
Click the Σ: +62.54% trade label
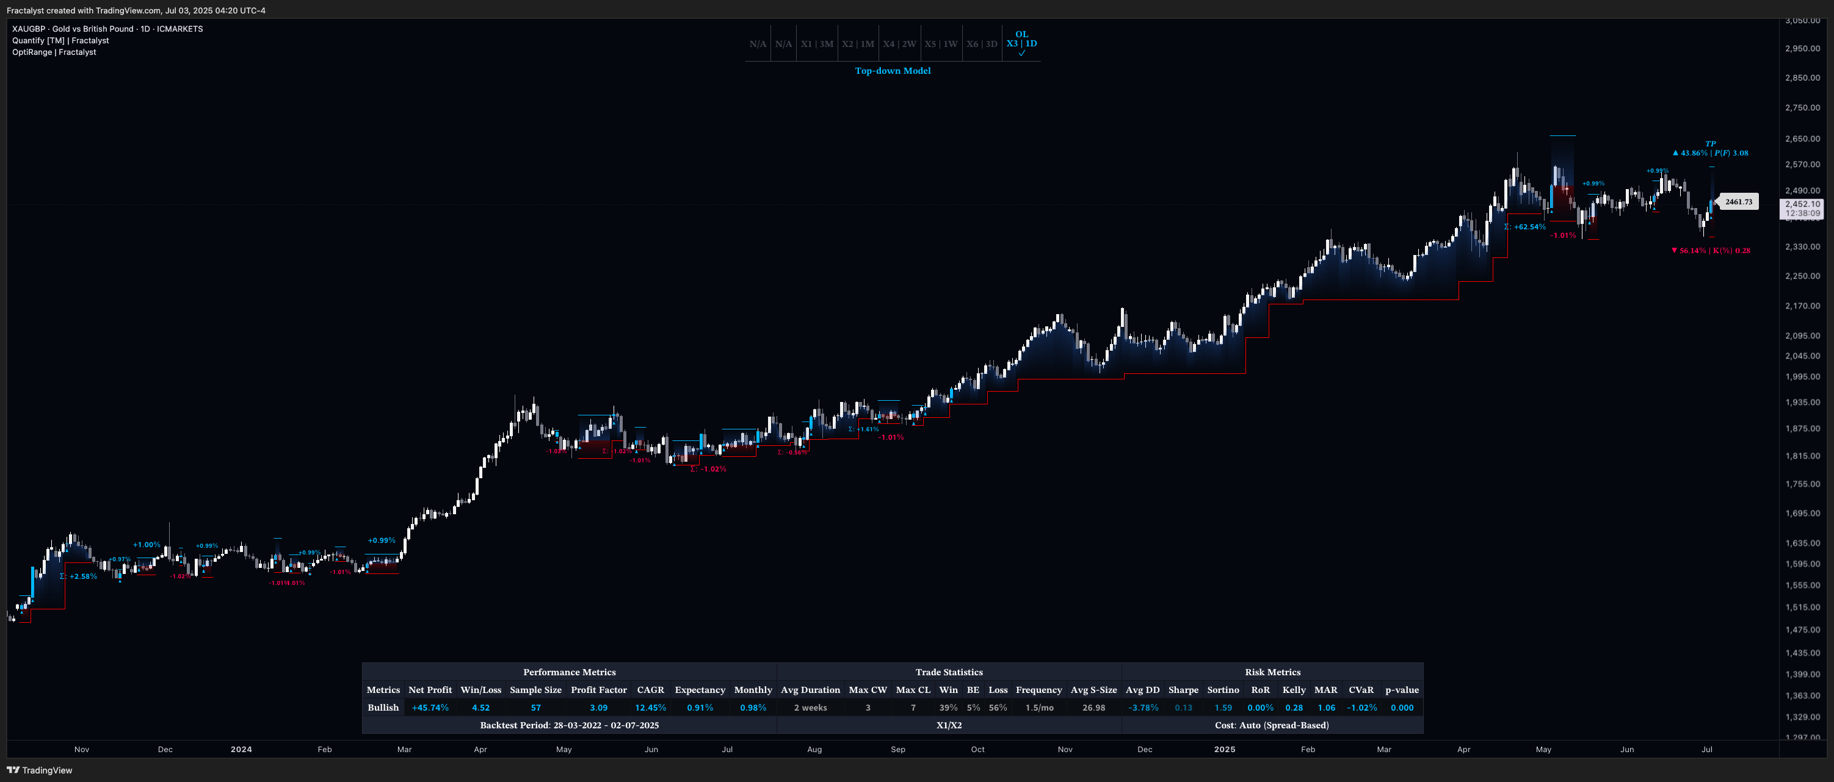click(x=1524, y=227)
